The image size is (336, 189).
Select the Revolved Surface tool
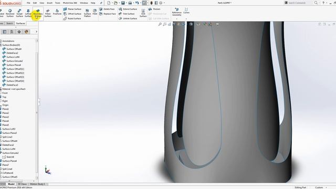pyautogui.click(x=10, y=13)
